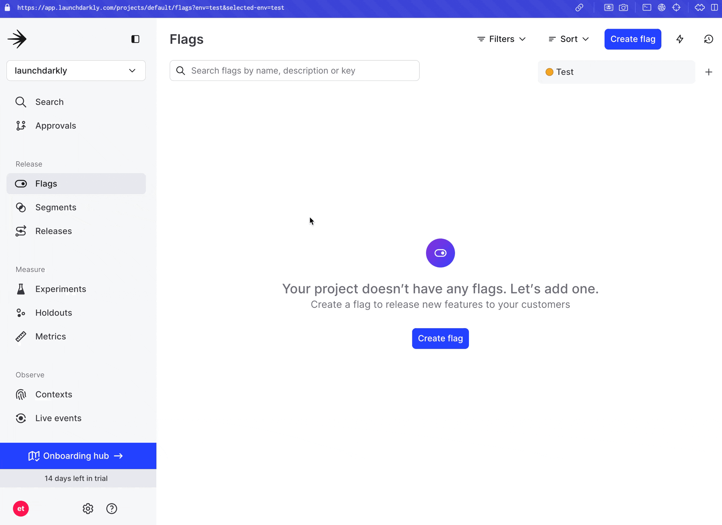The width and height of the screenshot is (722, 525).
Task: Click the browser address URL
Action: click(151, 8)
